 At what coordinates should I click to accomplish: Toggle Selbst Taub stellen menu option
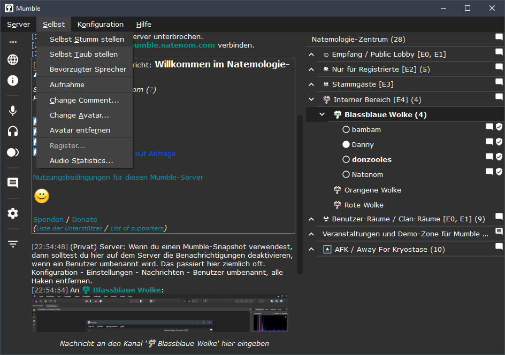tap(85, 55)
